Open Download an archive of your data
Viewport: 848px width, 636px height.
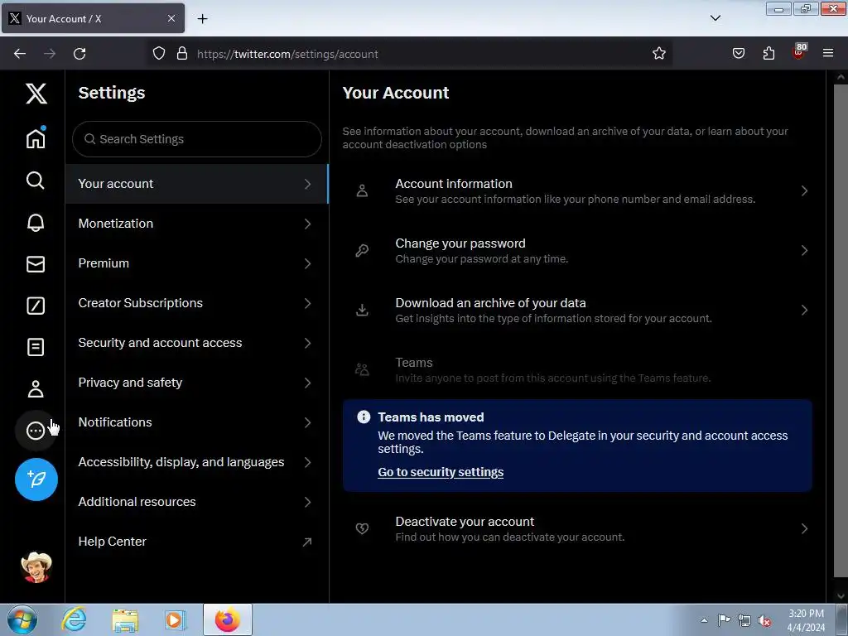[577, 310]
